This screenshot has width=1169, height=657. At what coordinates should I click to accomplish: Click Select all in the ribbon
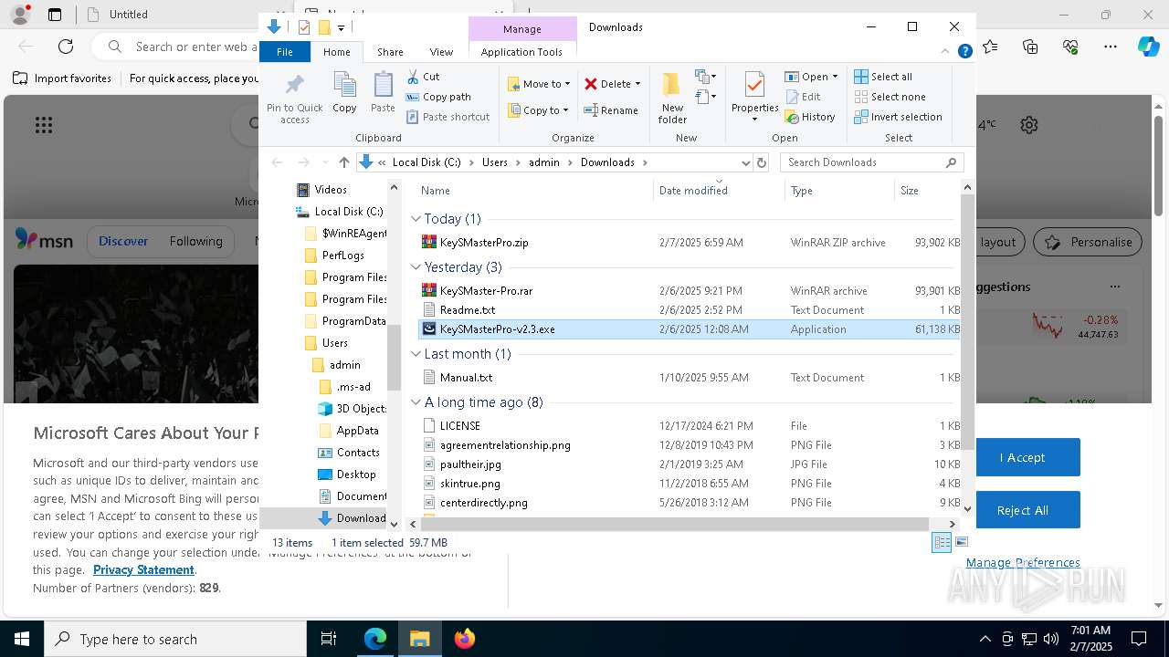point(883,77)
